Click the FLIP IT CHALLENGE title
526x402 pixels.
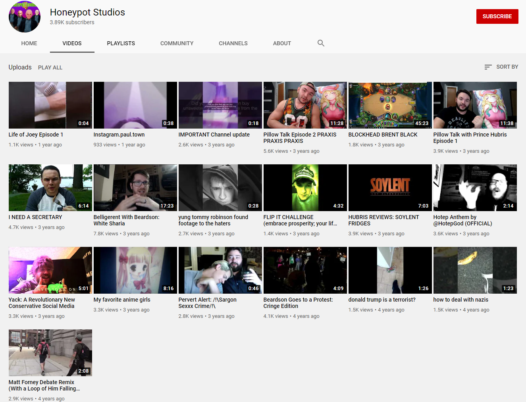[x=300, y=220]
